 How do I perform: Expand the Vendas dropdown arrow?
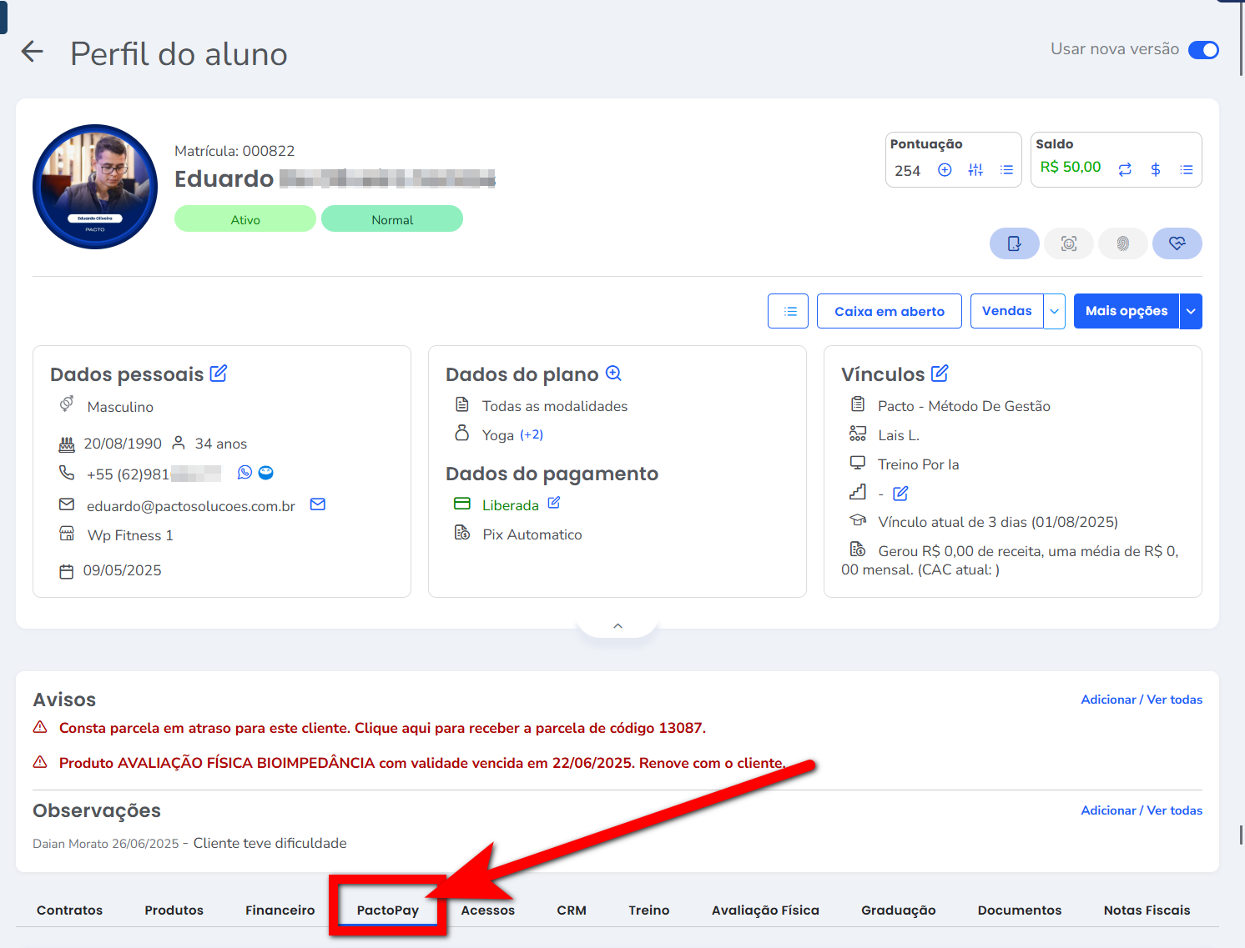point(1055,311)
